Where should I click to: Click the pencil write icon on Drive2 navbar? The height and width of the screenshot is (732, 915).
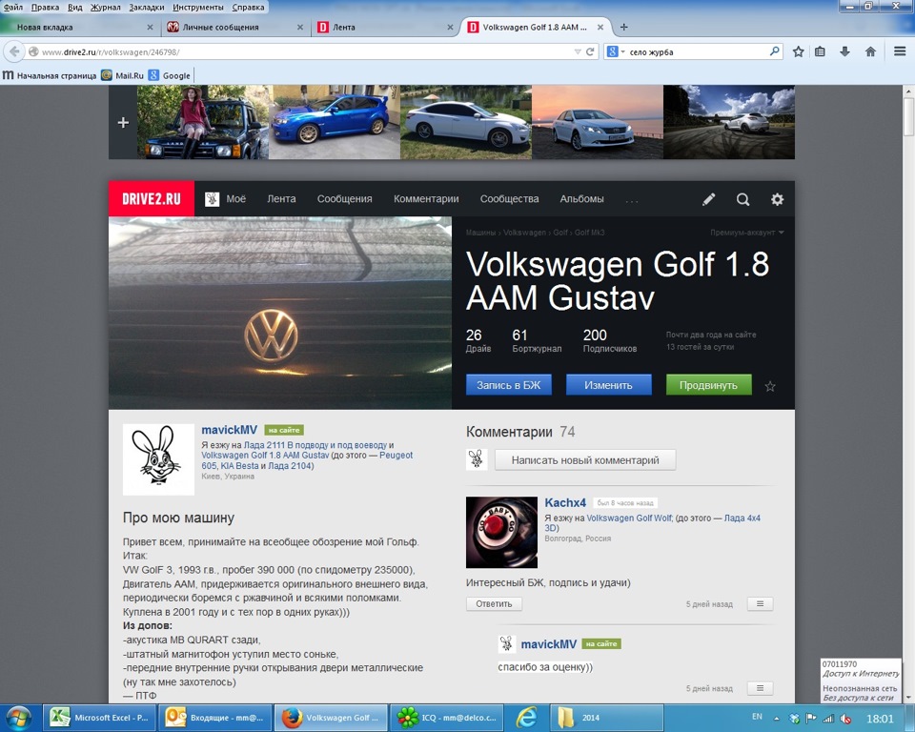[708, 199]
